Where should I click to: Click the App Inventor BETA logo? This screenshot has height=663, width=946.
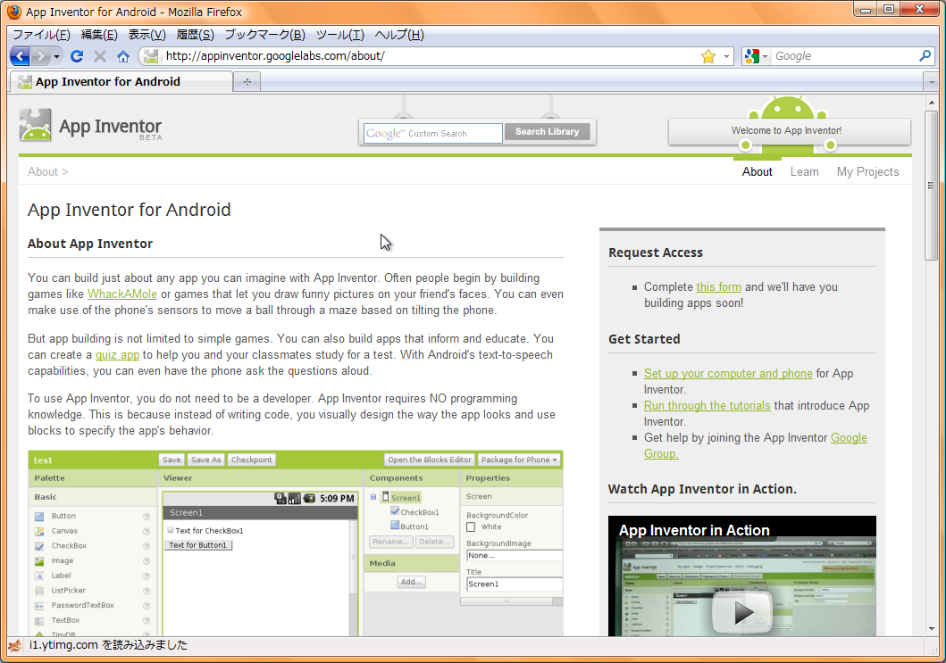(90, 125)
